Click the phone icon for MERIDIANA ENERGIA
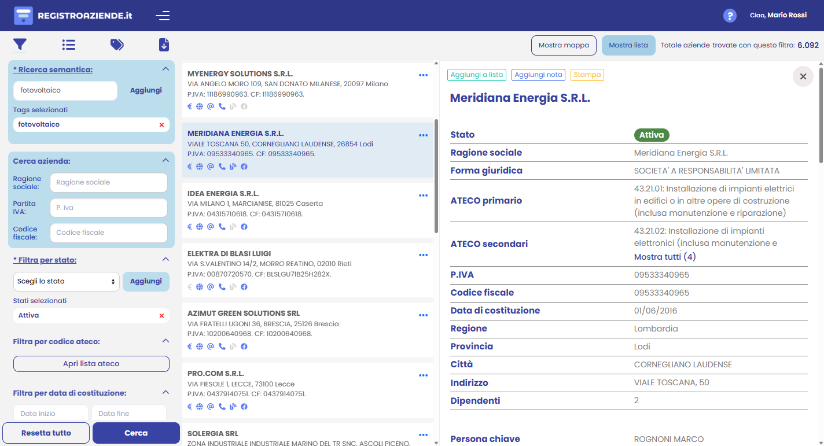 coord(222,167)
